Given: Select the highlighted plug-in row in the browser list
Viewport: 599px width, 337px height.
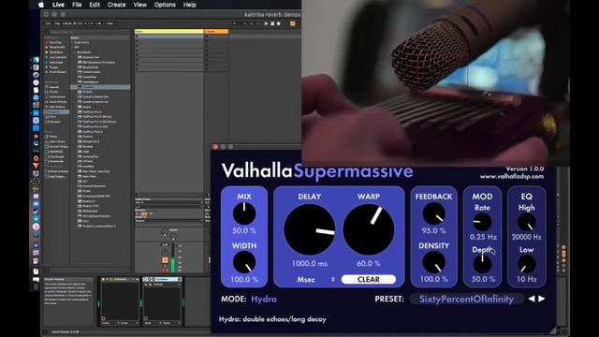Looking at the screenshot, I should (x=100, y=87).
